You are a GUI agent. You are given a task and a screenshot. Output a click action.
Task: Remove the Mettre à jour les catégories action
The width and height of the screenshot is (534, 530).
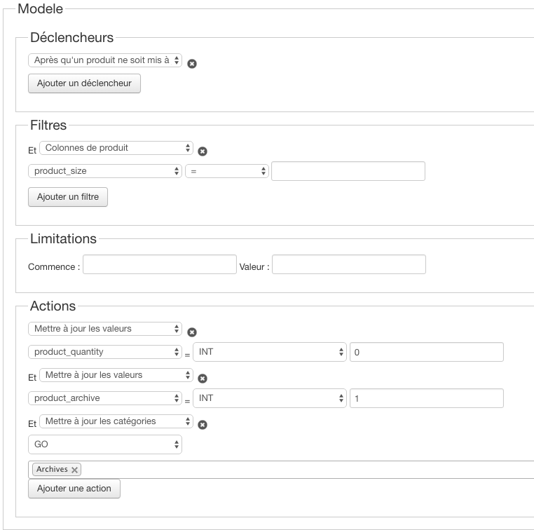pos(203,424)
